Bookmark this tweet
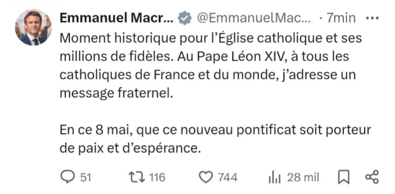 click(x=344, y=177)
